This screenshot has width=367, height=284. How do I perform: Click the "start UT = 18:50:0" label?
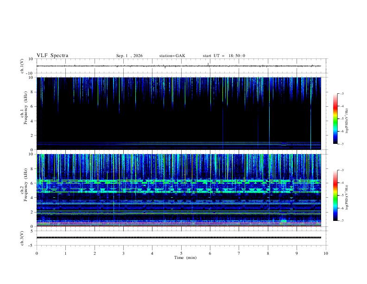tap(224, 56)
